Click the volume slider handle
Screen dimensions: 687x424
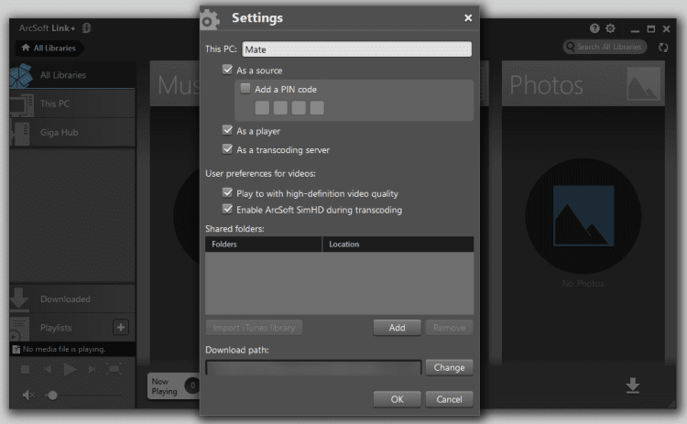tap(52, 396)
